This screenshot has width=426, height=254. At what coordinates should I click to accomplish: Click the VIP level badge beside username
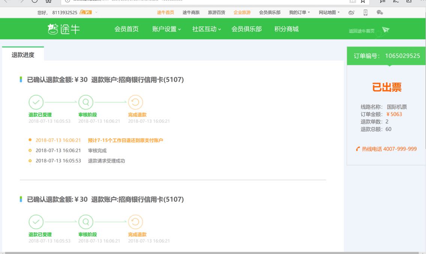86,12
